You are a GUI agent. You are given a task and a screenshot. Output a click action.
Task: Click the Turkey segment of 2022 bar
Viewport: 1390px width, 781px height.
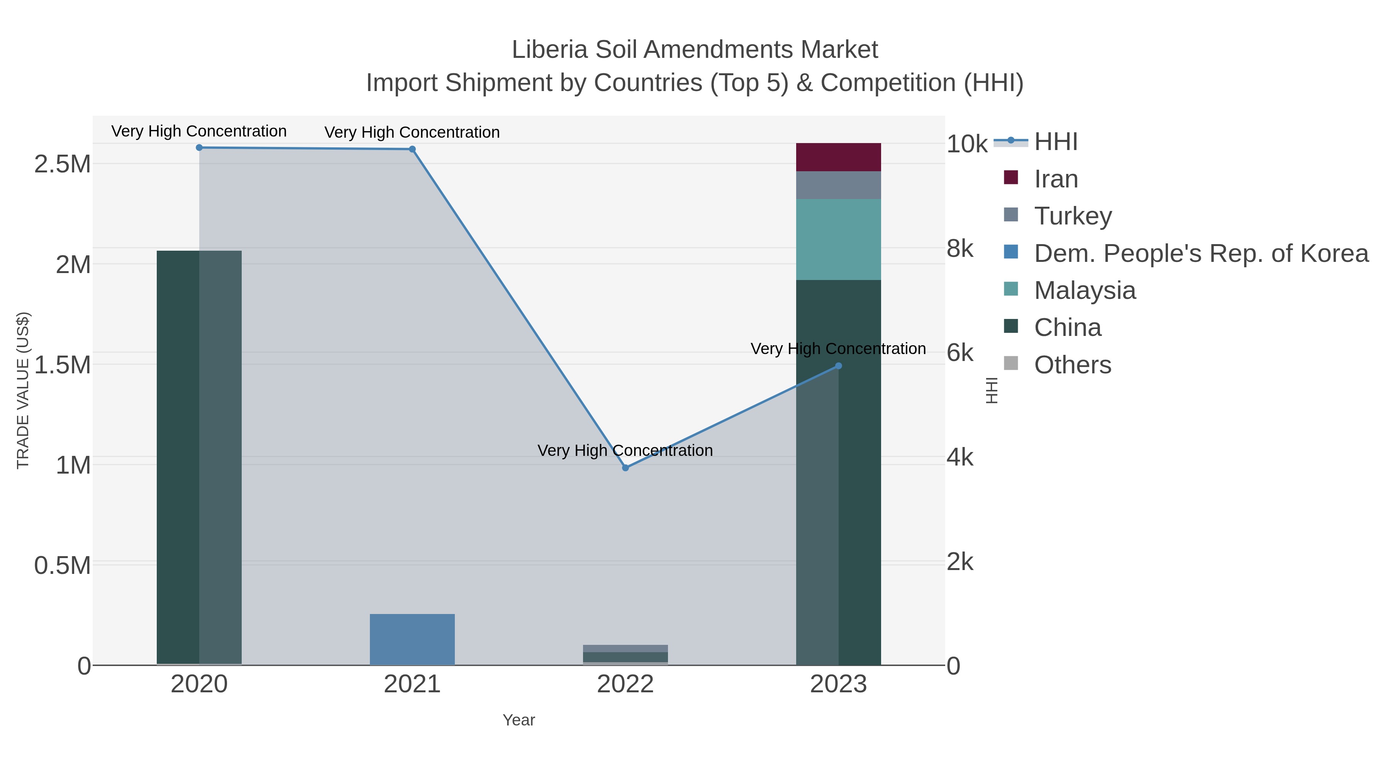(x=625, y=648)
